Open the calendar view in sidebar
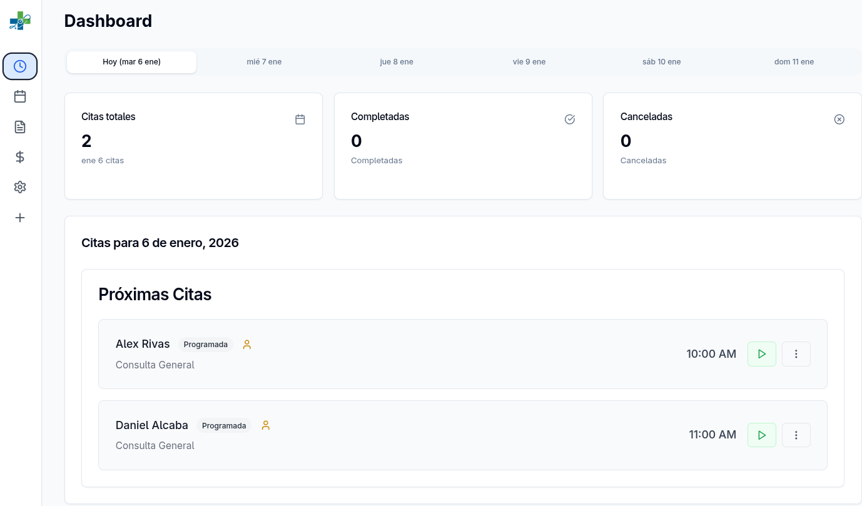Viewport: 862px width, 506px height. click(x=20, y=96)
